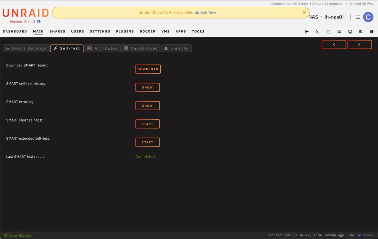Dismiss the update available banner

coord(304,12)
